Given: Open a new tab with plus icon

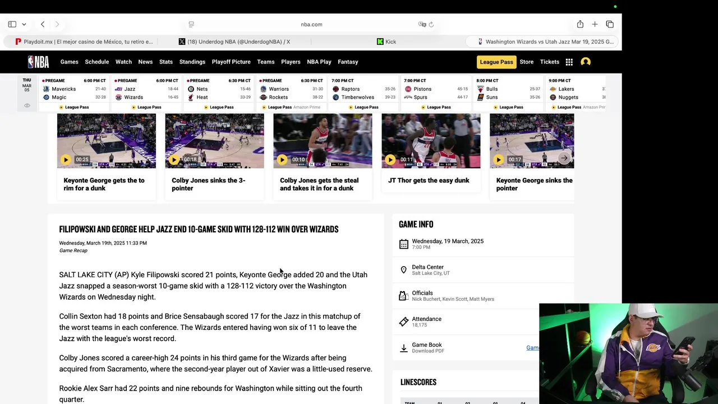Looking at the screenshot, I should click(x=595, y=24).
